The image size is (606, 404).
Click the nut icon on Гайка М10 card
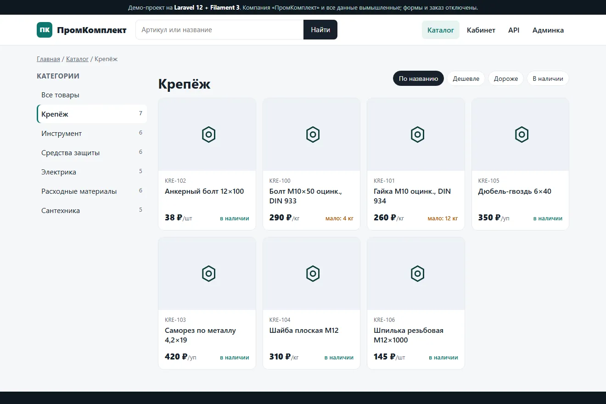[417, 135]
